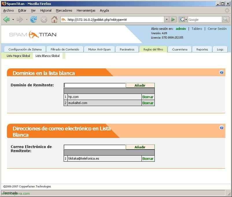Image resolution: width=232 pixels, height=197 pixels.
Task: Select the hp.com list entry
Action: click(x=104, y=97)
